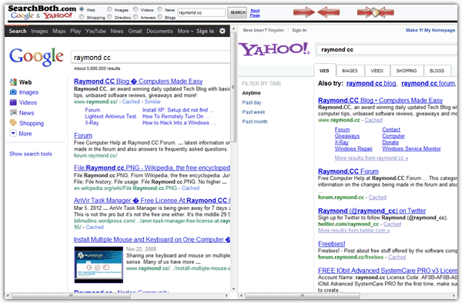
Task: Expand More arrow in Google sidebar
Action: click(13, 133)
